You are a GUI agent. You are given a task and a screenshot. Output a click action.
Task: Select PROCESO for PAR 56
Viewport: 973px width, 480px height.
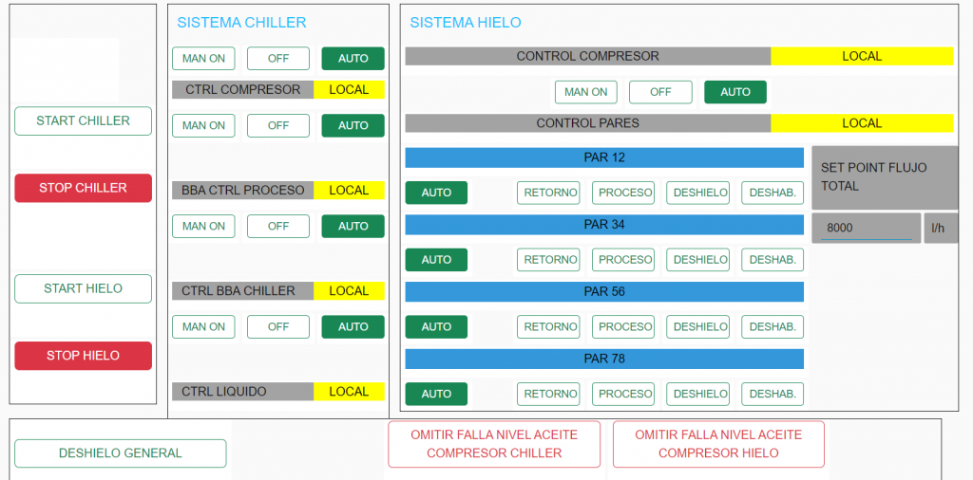(624, 327)
